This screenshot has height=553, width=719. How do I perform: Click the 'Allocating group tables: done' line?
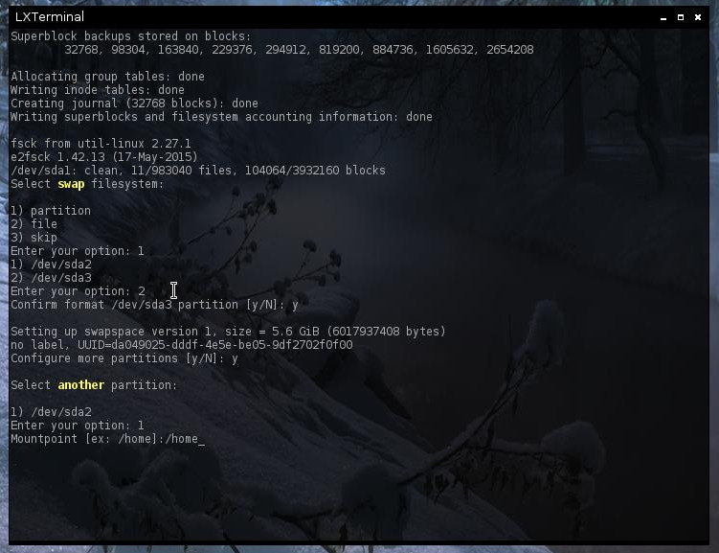click(x=108, y=77)
